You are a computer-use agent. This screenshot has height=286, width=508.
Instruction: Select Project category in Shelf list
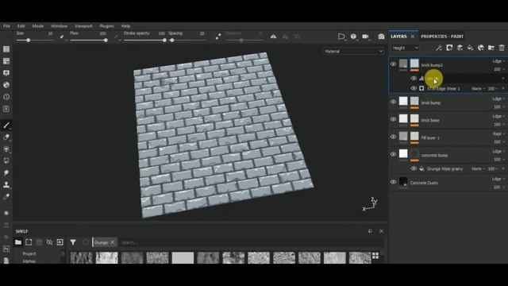point(29,254)
